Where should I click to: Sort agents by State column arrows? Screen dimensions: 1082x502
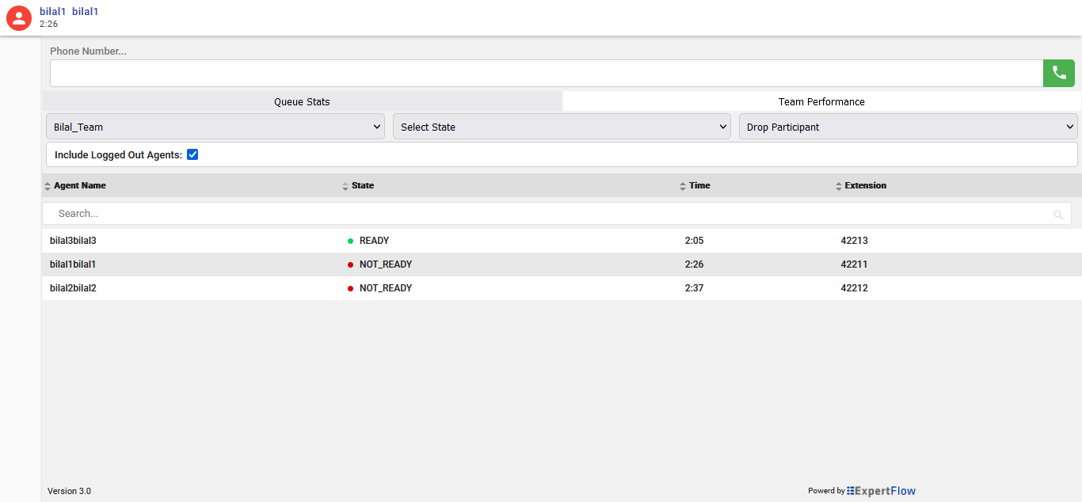coord(345,186)
